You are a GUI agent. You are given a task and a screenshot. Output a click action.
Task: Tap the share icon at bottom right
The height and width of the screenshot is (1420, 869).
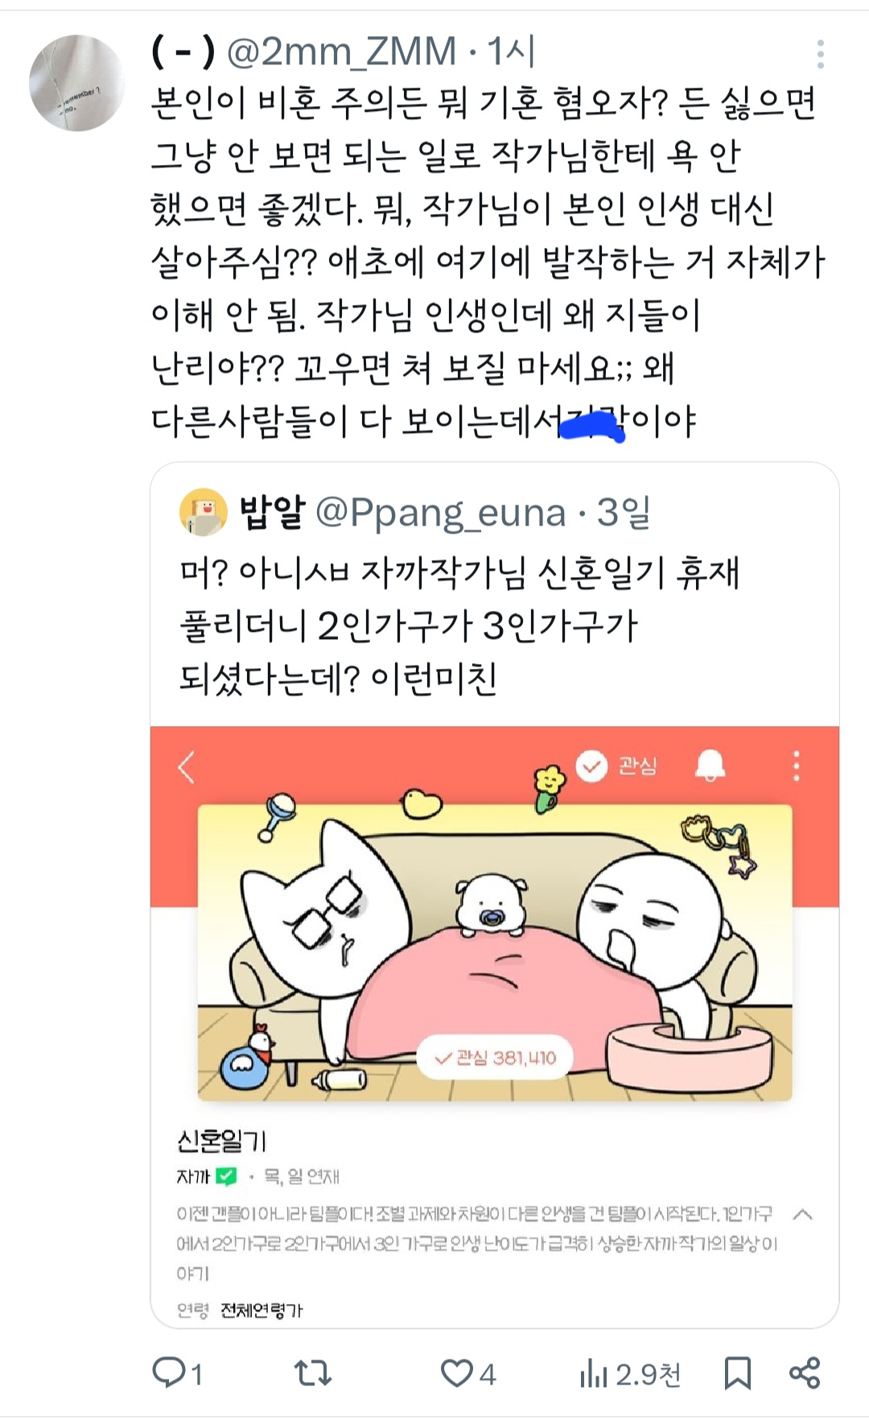point(804,1373)
